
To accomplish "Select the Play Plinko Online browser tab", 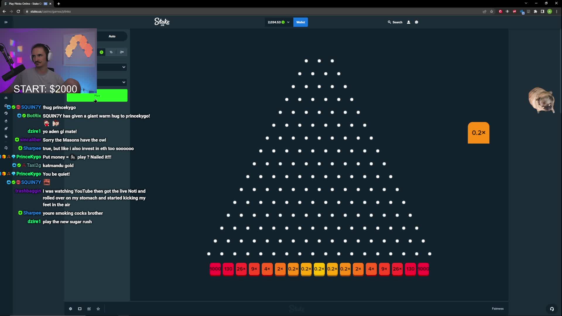I will pos(27,4).
